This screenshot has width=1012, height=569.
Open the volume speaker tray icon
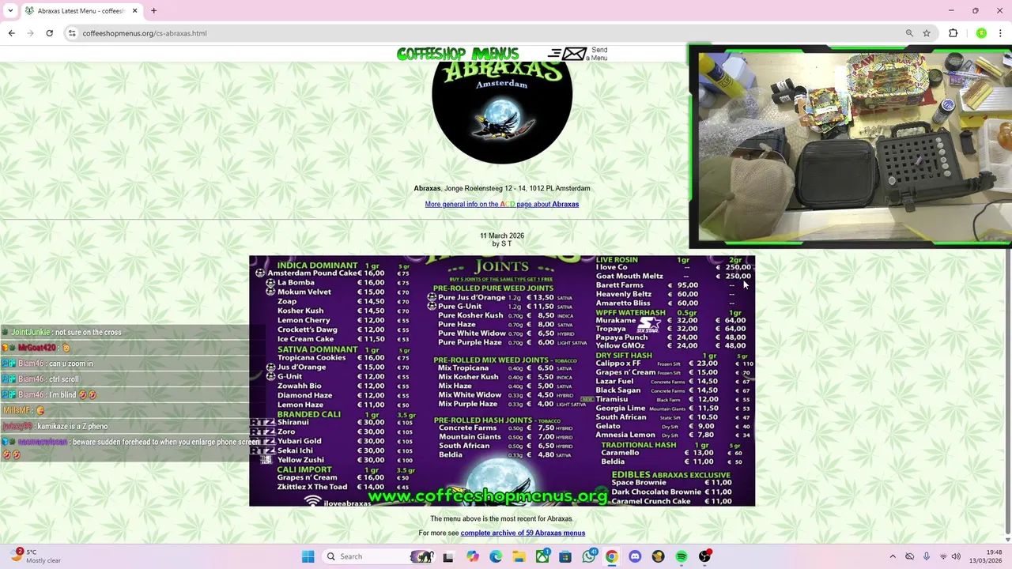pyautogui.click(x=957, y=556)
